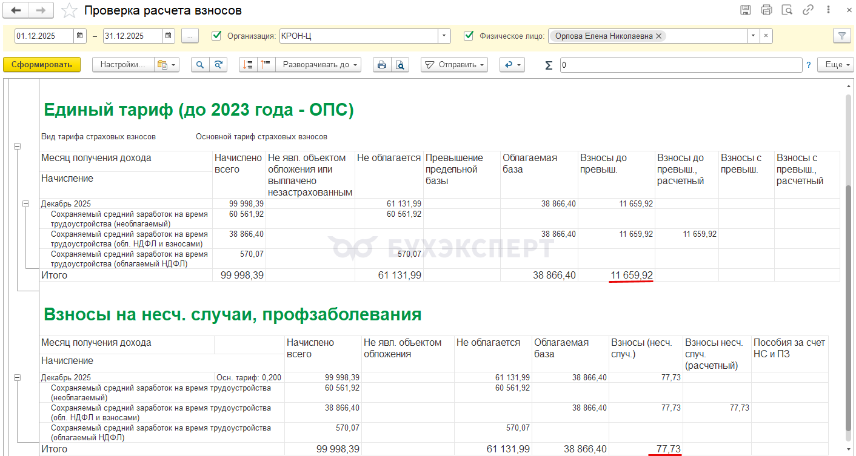Go back with the left arrow

click(x=16, y=10)
